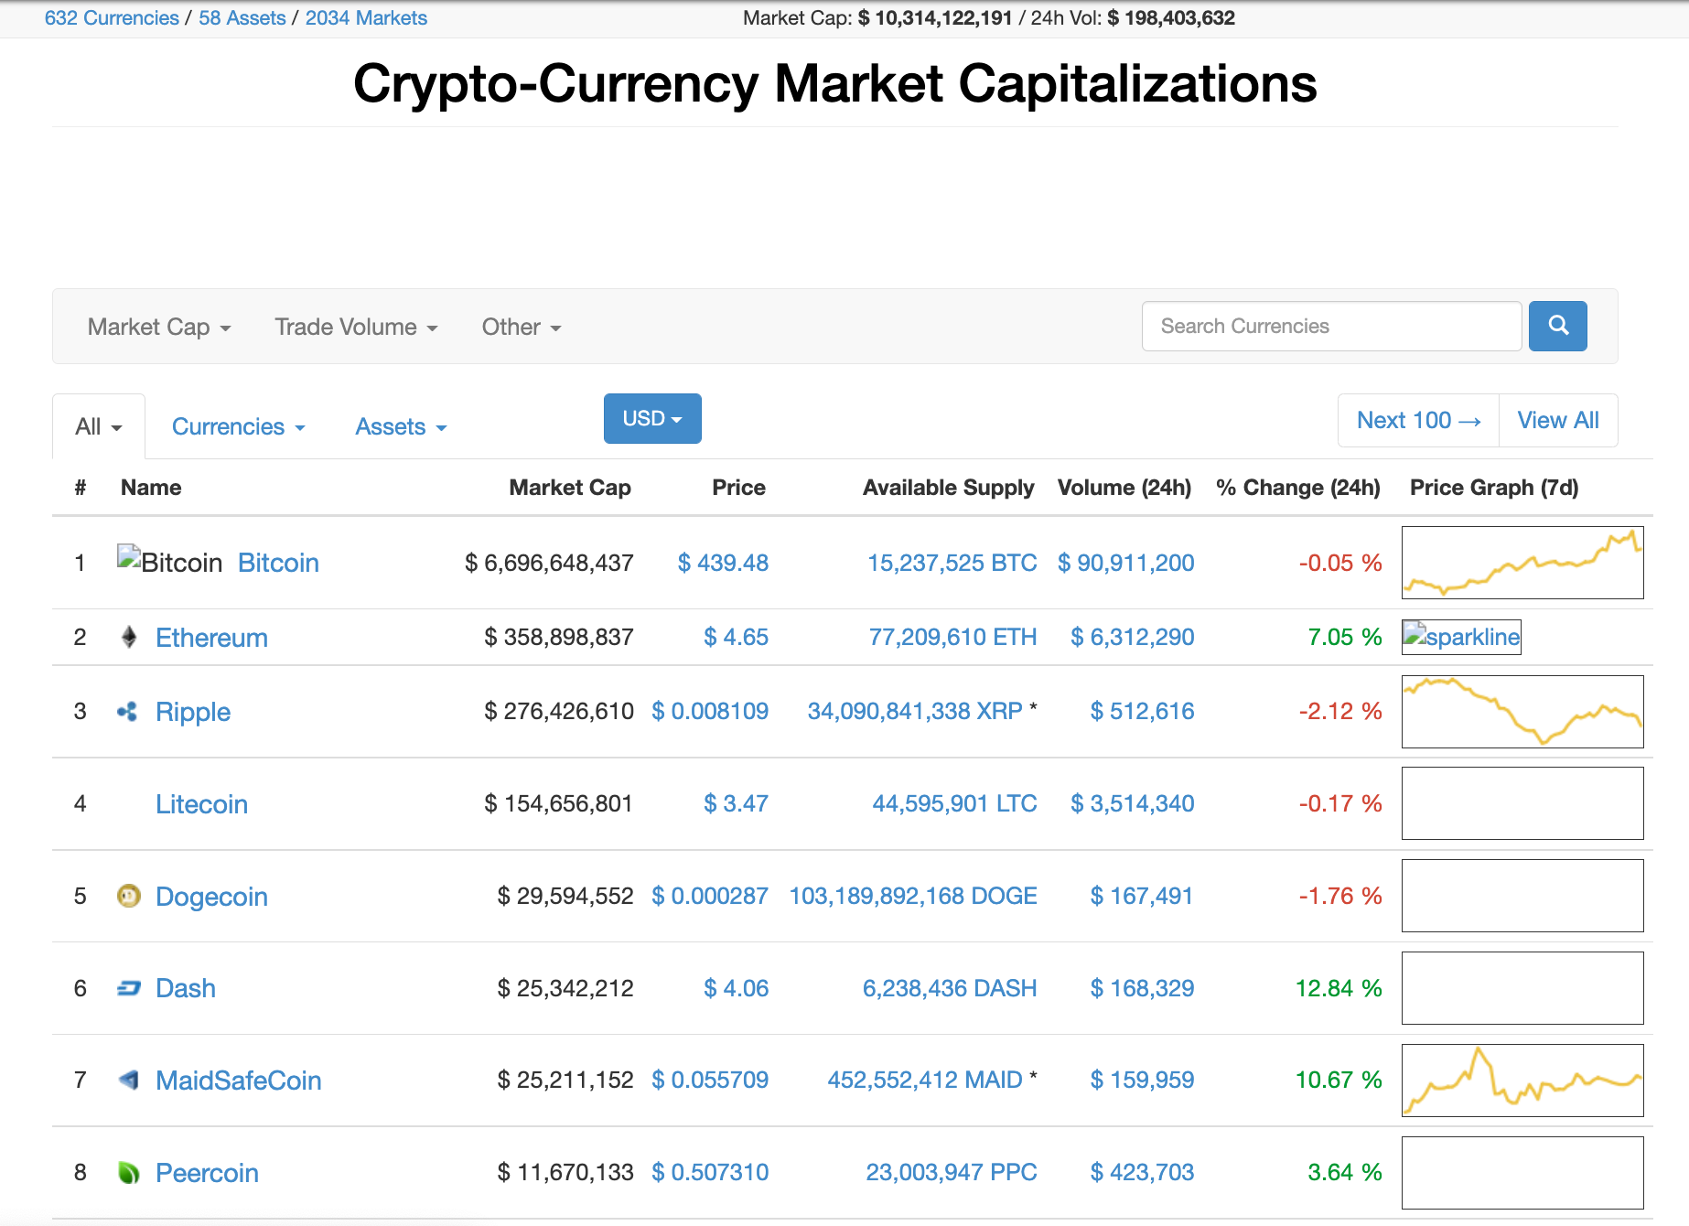Click supply 452,552,412 MAID
Image resolution: width=1689 pixels, height=1226 pixels.
[x=925, y=1080]
